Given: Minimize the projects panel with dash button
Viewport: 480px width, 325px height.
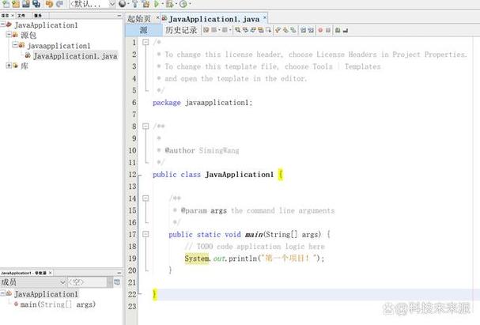Looking at the screenshot, I should [x=119, y=15].
